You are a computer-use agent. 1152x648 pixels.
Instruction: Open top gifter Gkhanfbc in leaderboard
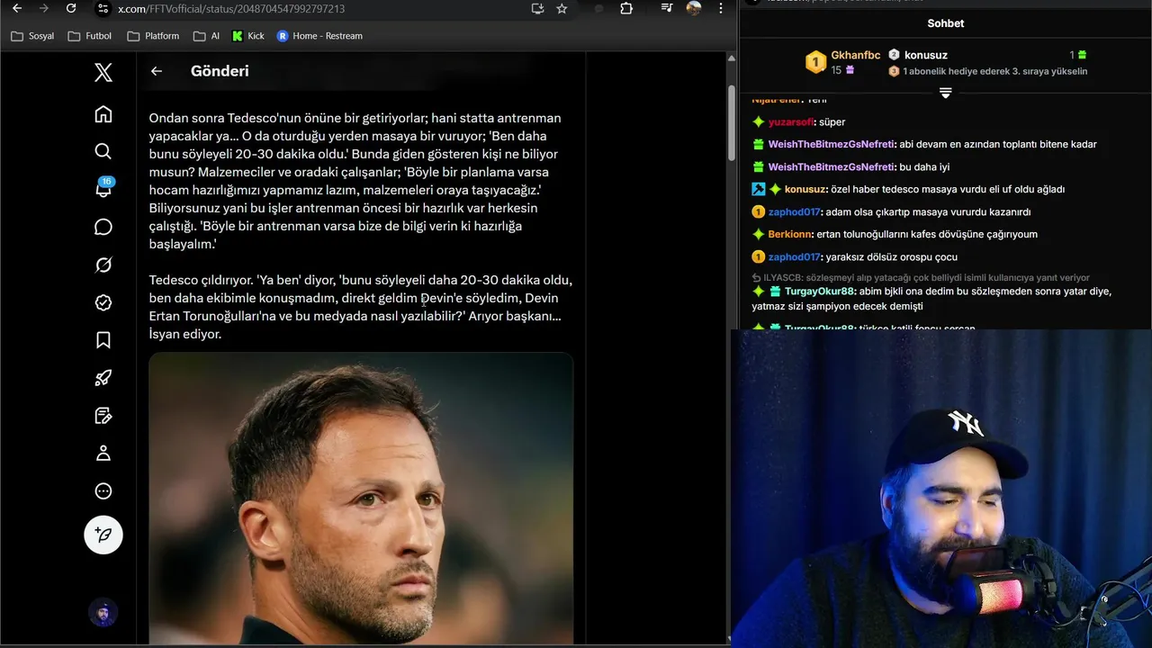coord(855,55)
